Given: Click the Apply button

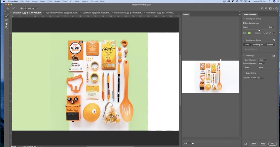Looking at the screenshot, I should (x=263, y=144).
